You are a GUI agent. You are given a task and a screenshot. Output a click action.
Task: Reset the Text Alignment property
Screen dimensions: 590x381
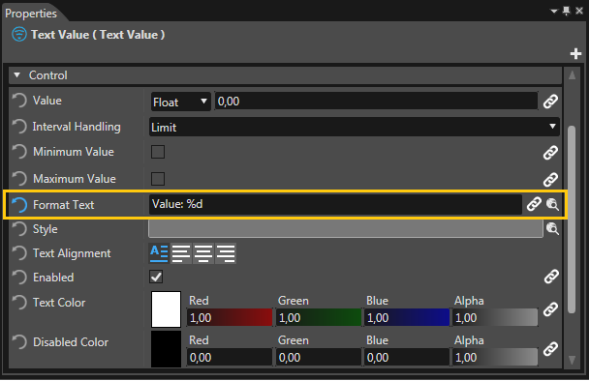(x=19, y=253)
